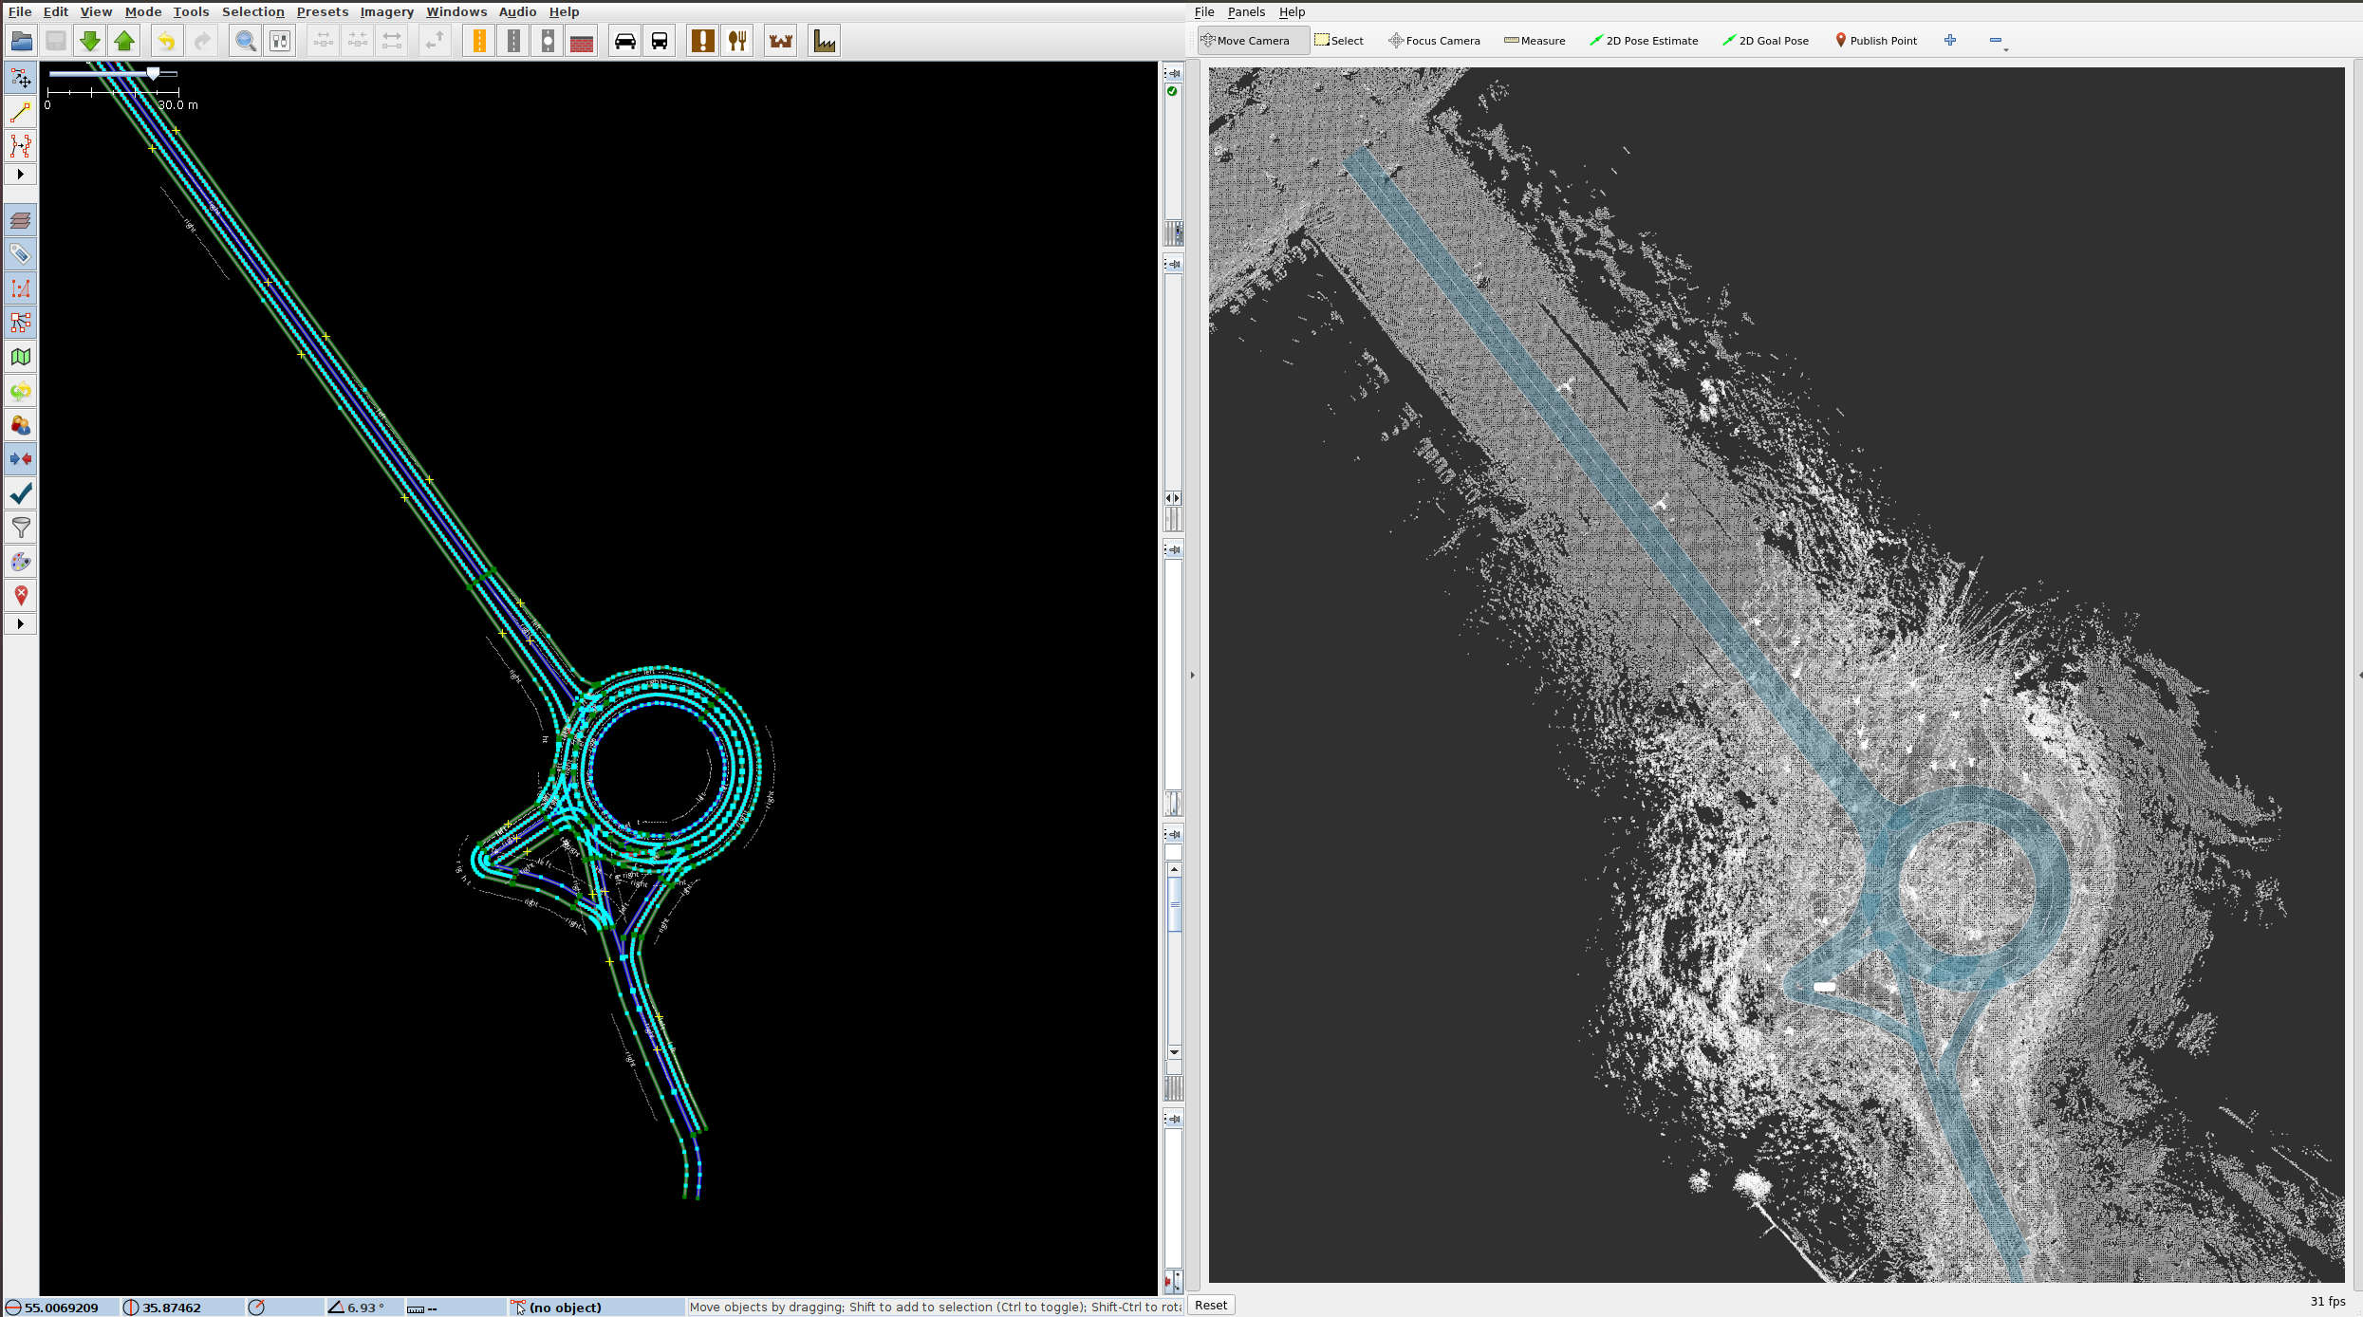The image size is (2363, 1317).
Task: Toggle the Relations panel button
Action: (x=21, y=323)
